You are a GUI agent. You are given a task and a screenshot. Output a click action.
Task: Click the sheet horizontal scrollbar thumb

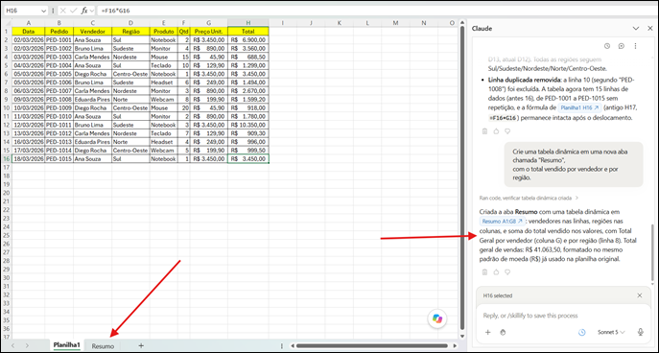[371, 346]
